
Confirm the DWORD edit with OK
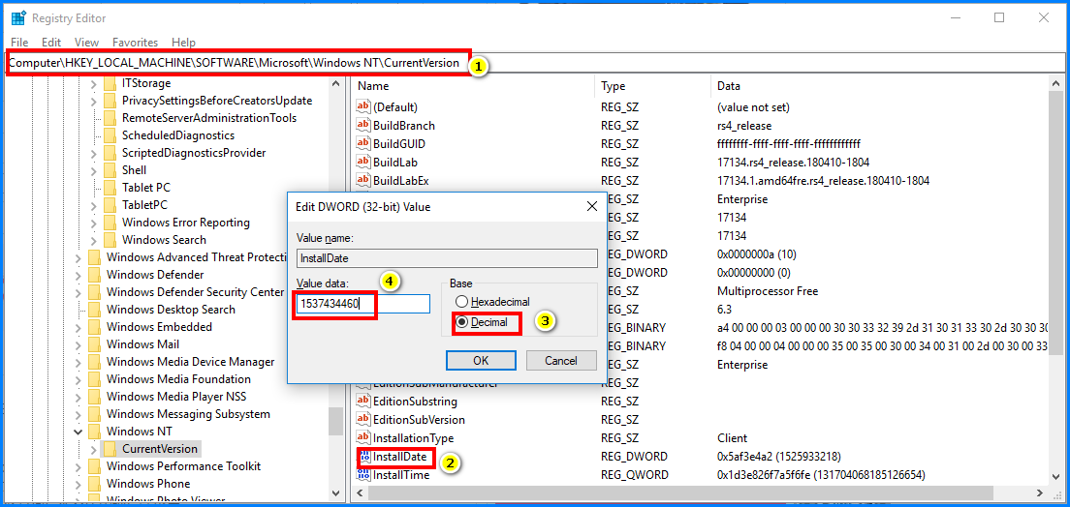coord(481,361)
